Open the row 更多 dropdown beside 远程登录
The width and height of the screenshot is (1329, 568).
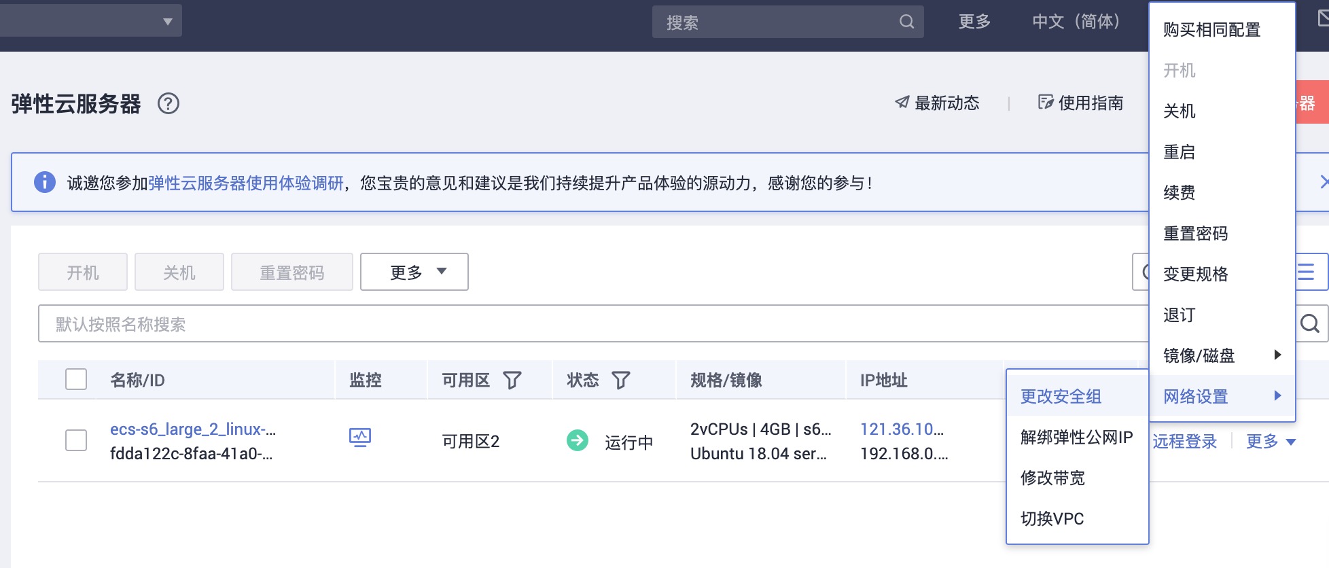[1270, 442]
